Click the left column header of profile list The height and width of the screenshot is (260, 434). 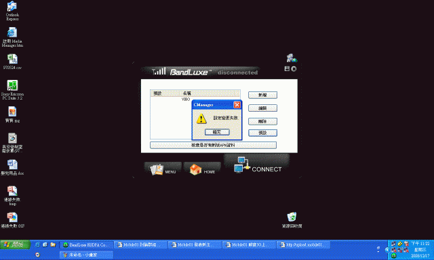(165, 93)
